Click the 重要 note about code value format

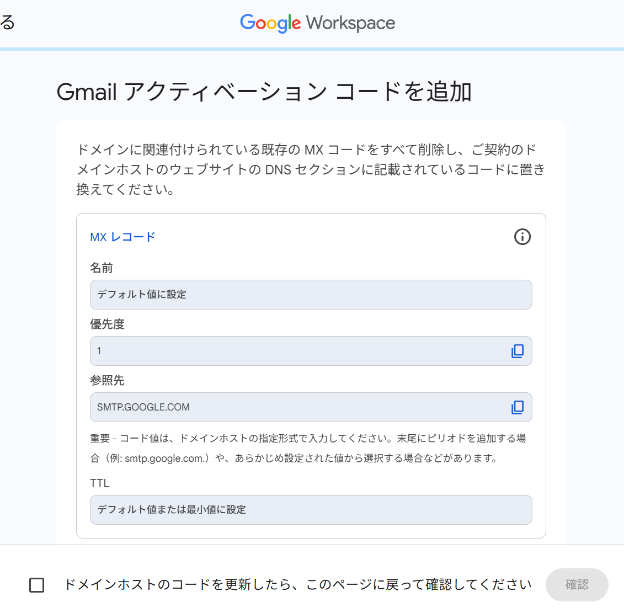click(308, 448)
